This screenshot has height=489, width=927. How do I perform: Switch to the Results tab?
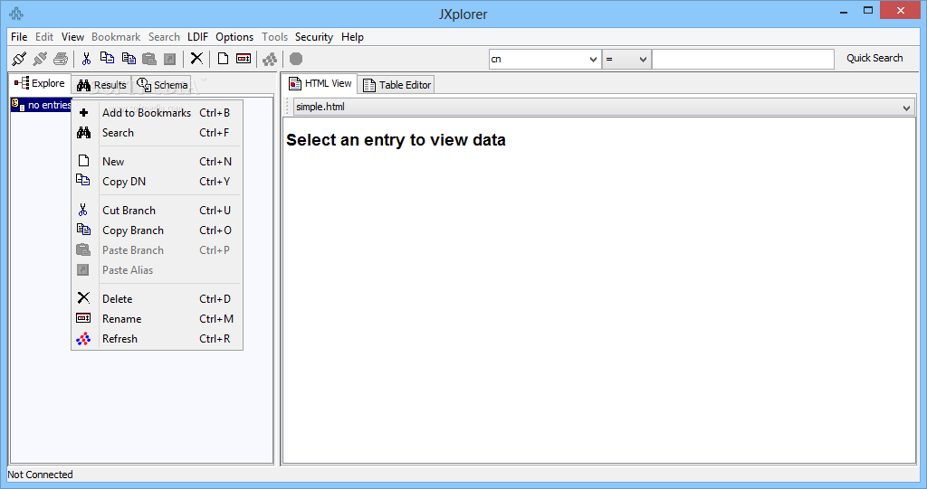click(101, 85)
